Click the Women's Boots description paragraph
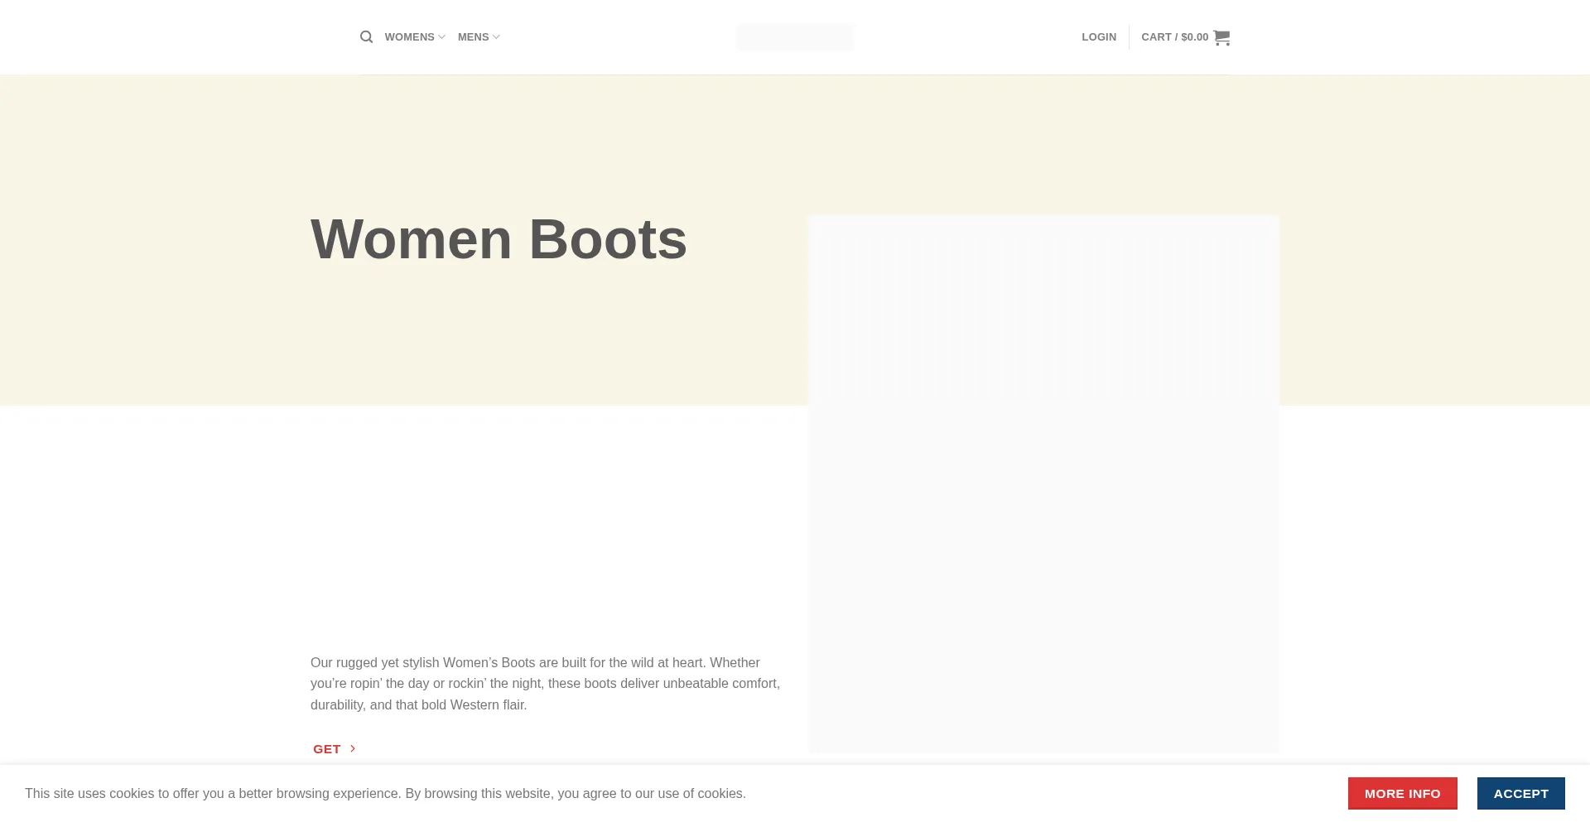 (545, 683)
